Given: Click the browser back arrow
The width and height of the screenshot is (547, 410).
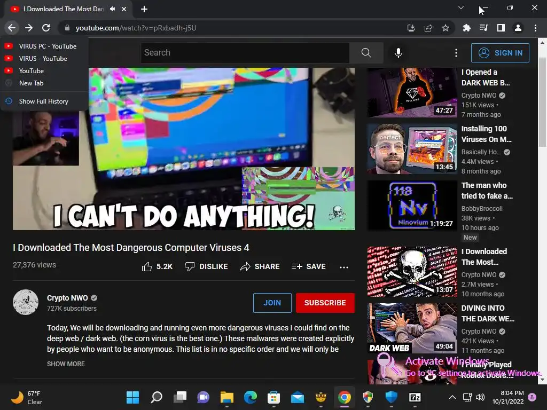Looking at the screenshot, I should tap(12, 28).
